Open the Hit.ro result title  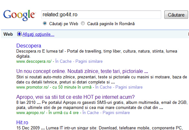pos(22,122)
